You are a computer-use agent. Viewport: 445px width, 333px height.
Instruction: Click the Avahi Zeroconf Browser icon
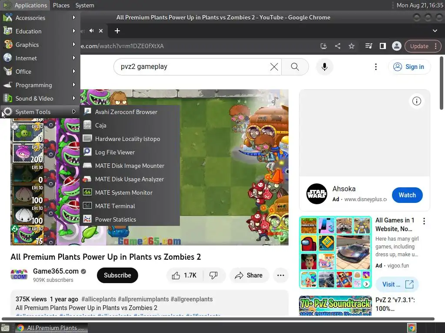87,111
